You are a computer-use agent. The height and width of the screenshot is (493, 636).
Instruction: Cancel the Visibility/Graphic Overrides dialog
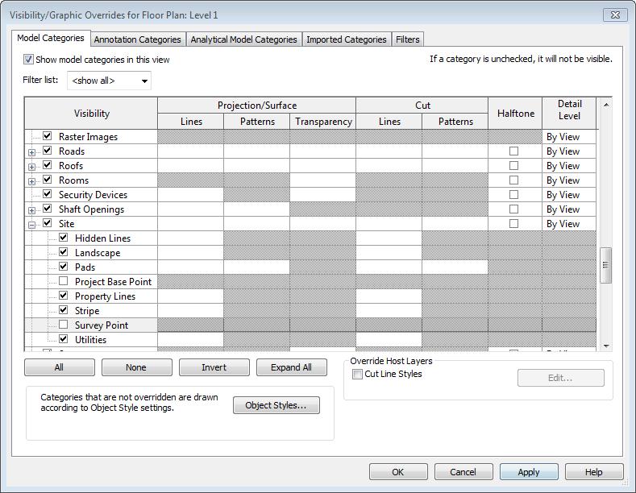click(x=463, y=472)
